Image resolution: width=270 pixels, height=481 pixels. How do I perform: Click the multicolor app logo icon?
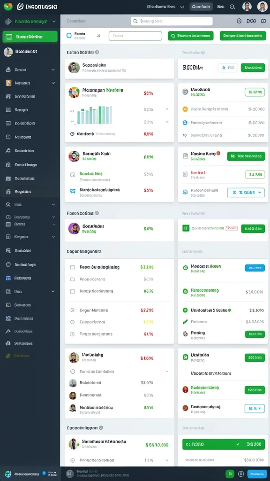[7, 6]
